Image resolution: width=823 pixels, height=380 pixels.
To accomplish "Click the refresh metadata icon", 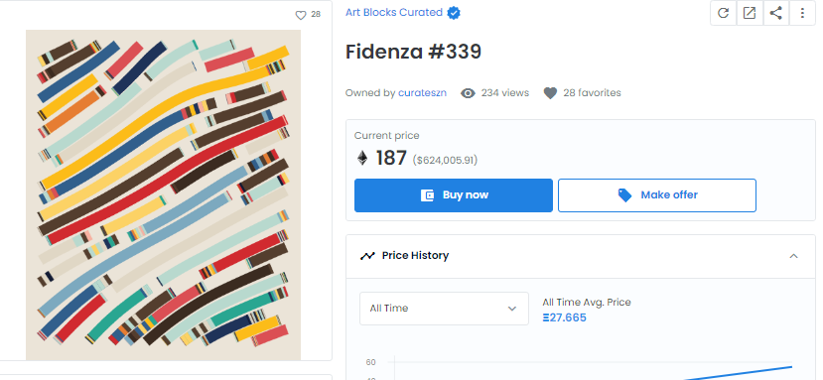I will (x=724, y=13).
